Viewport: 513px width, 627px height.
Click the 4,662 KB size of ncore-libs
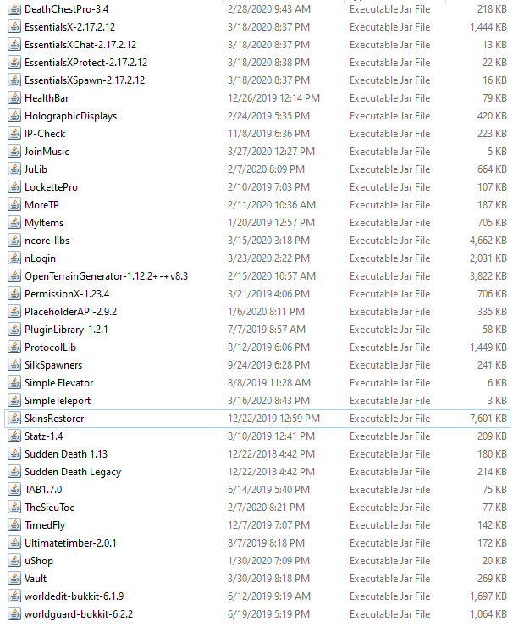tap(488, 241)
